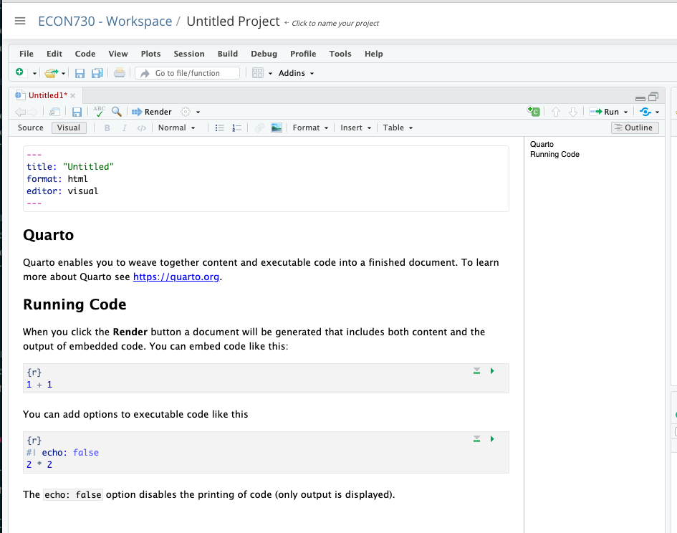Create a numbered list
Viewport: 677px width, 533px height.
coord(237,128)
